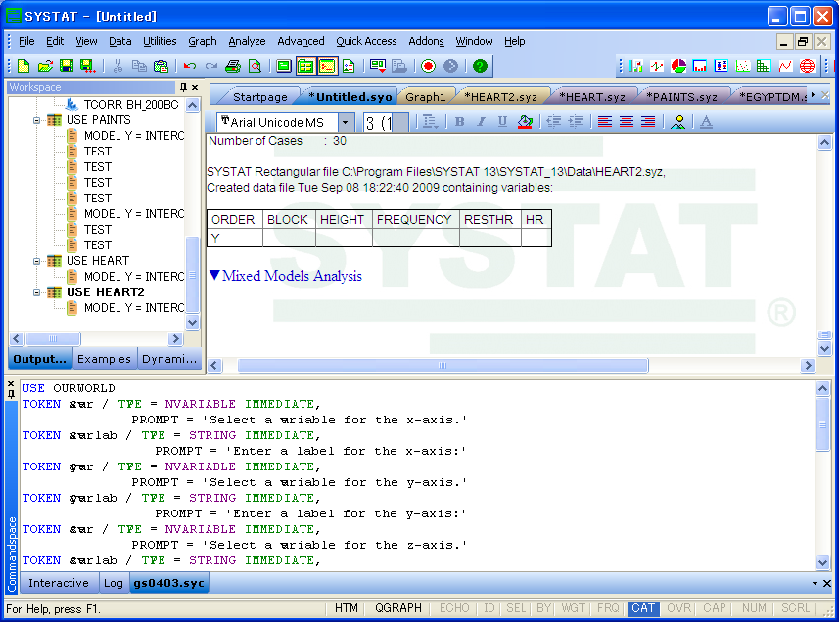The height and width of the screenshot is (622, 839).
Task: Select the Interactive tab in Commandspace
Action: click(59, 583)
